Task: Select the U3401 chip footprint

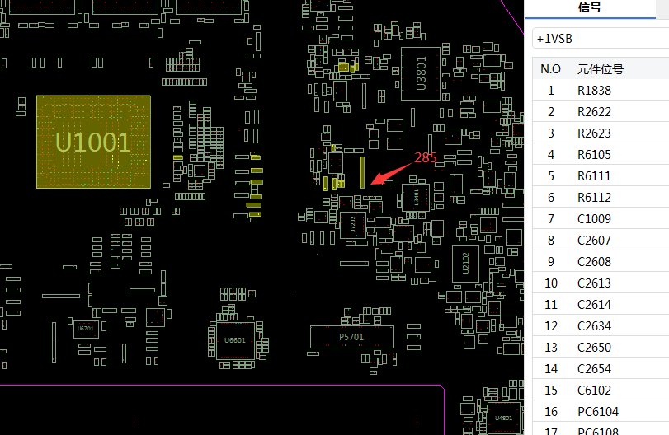Action: (x=416, y=198)
